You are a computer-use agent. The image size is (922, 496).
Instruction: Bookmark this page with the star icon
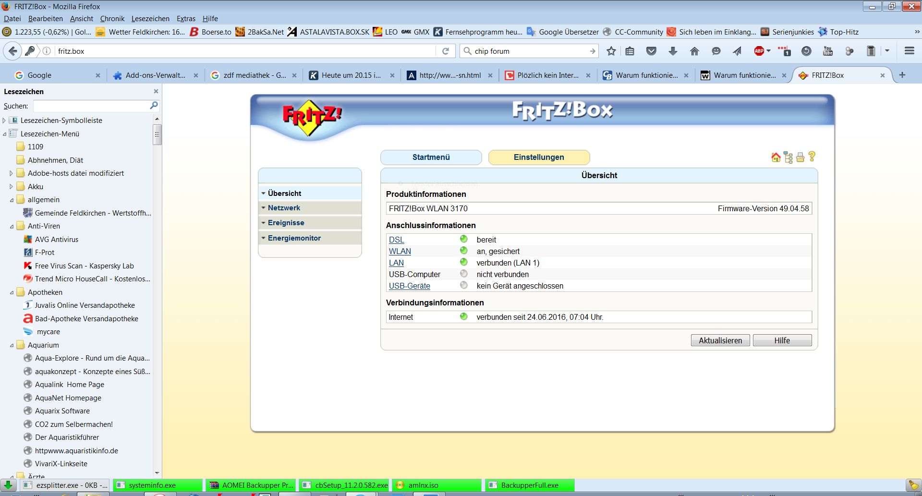point(611,51)
